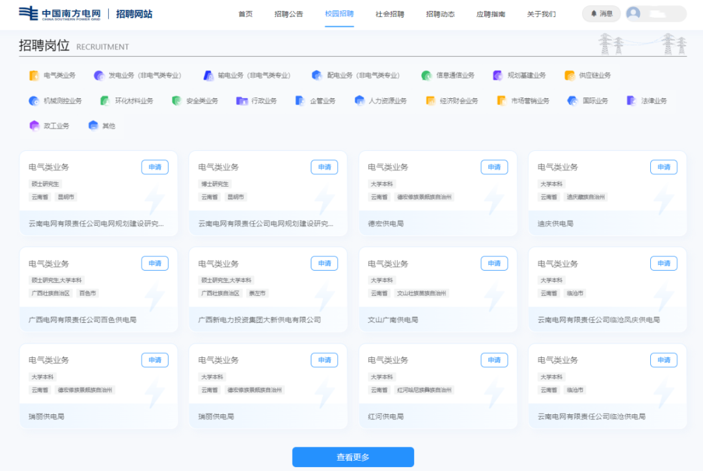Select the 人力资源业务 icon

(x=359, y=100)
